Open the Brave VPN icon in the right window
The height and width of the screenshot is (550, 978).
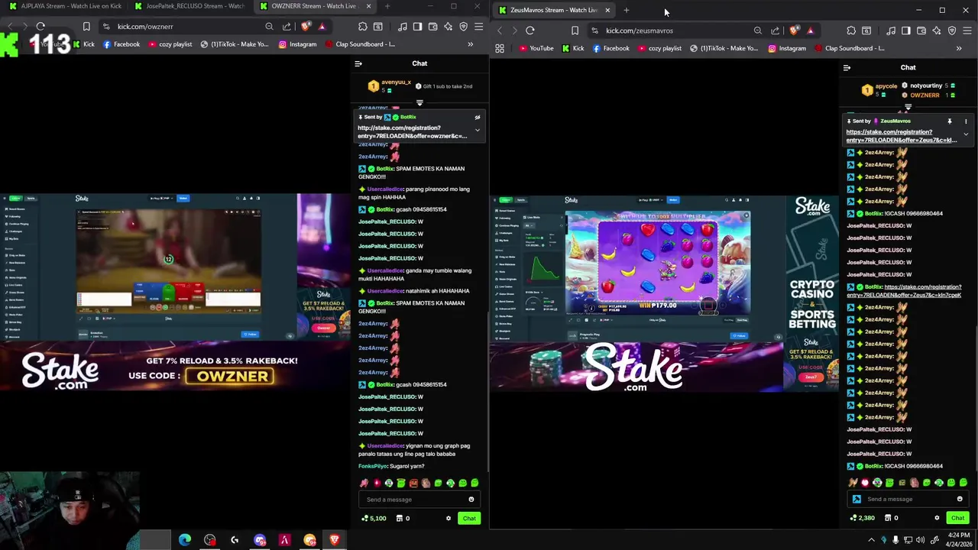click(x=951, y=31)
